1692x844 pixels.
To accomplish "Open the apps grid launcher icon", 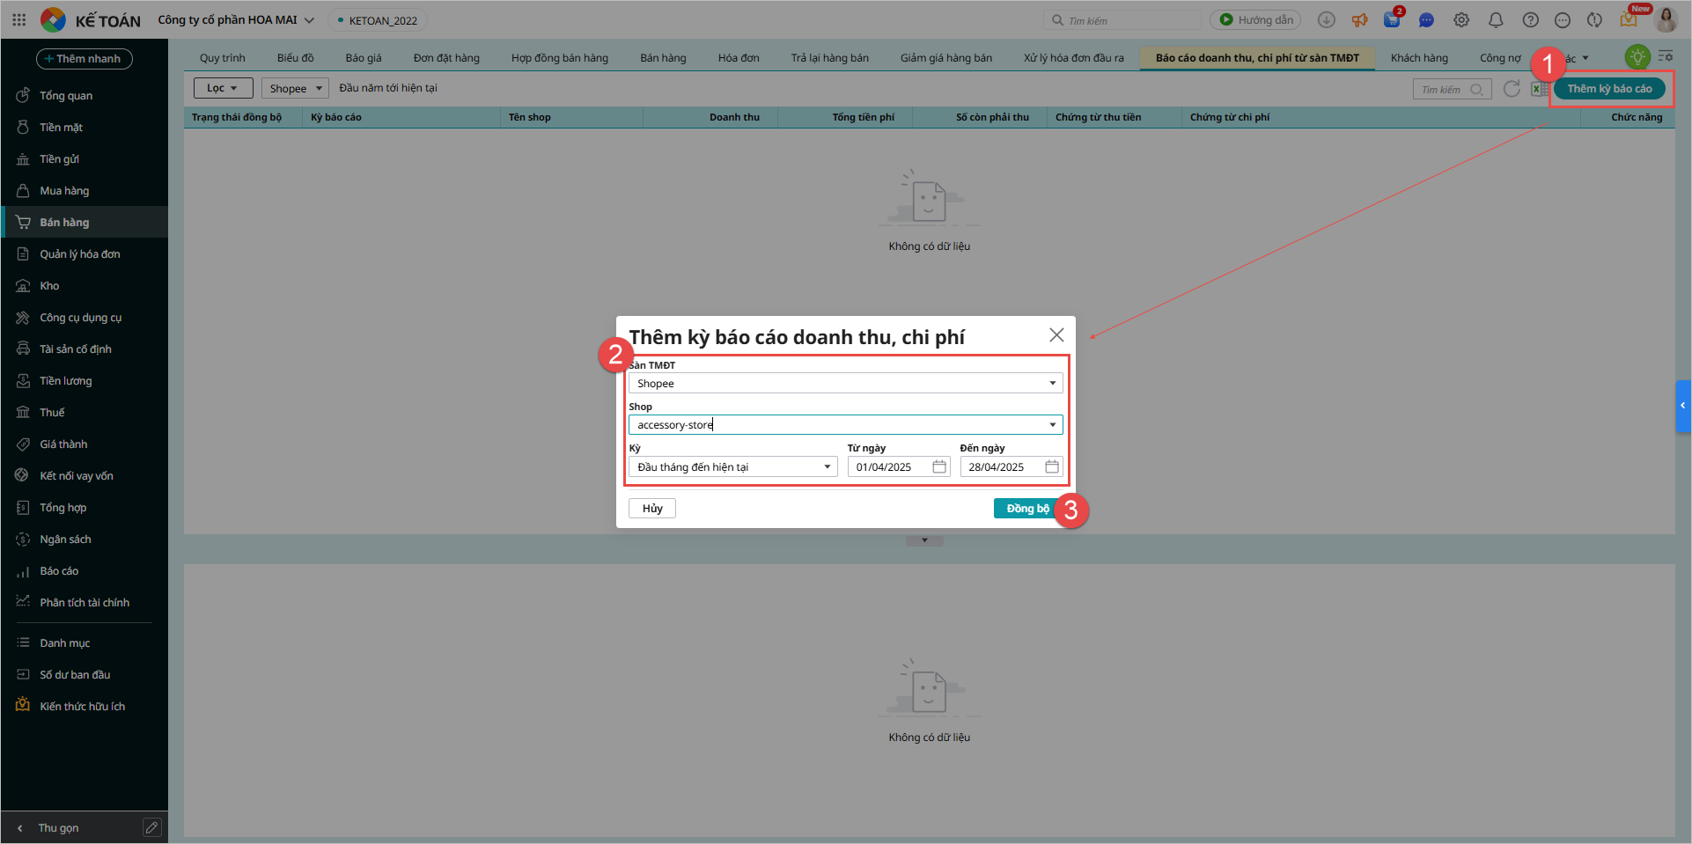I will click(x=19, y=19).
